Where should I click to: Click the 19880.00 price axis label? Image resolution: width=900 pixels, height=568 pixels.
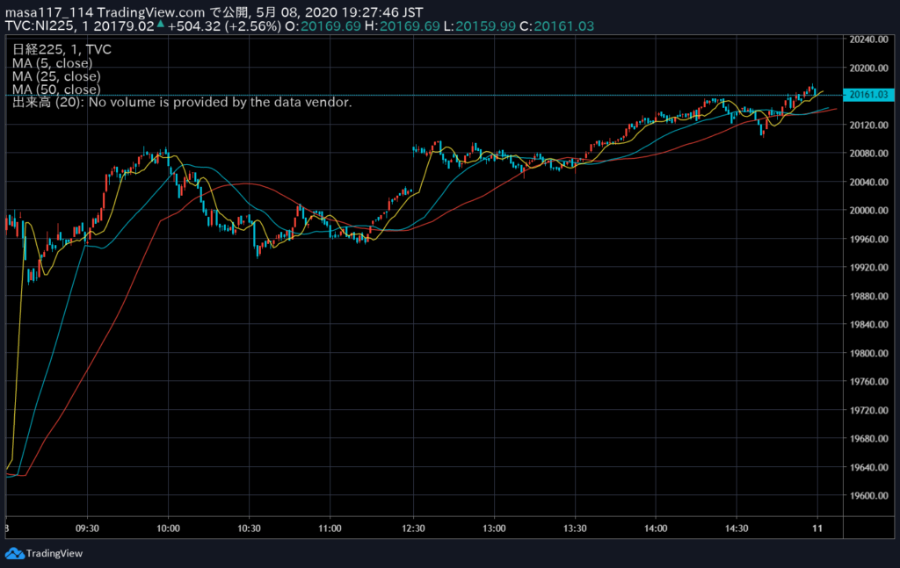tap(868, 297)
